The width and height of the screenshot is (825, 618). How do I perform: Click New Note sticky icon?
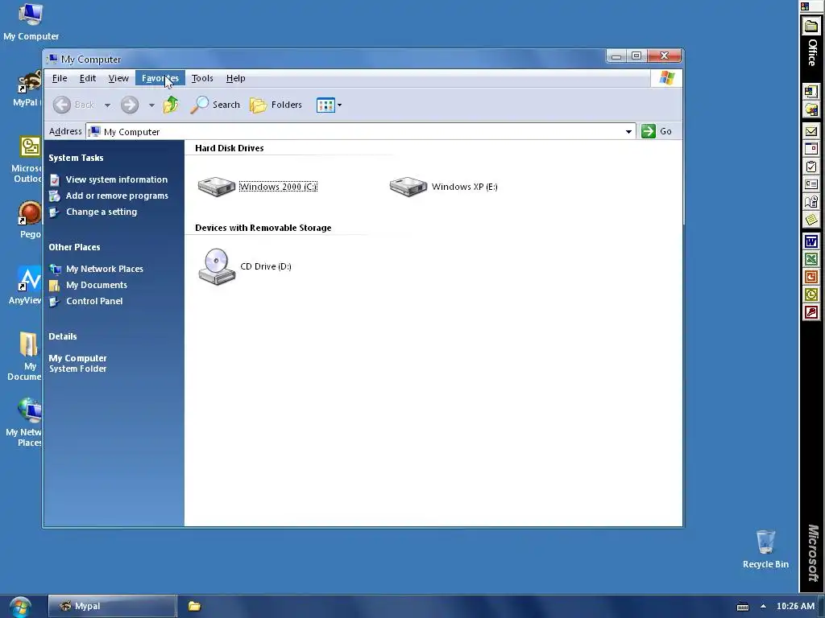(x=811, y=220)
